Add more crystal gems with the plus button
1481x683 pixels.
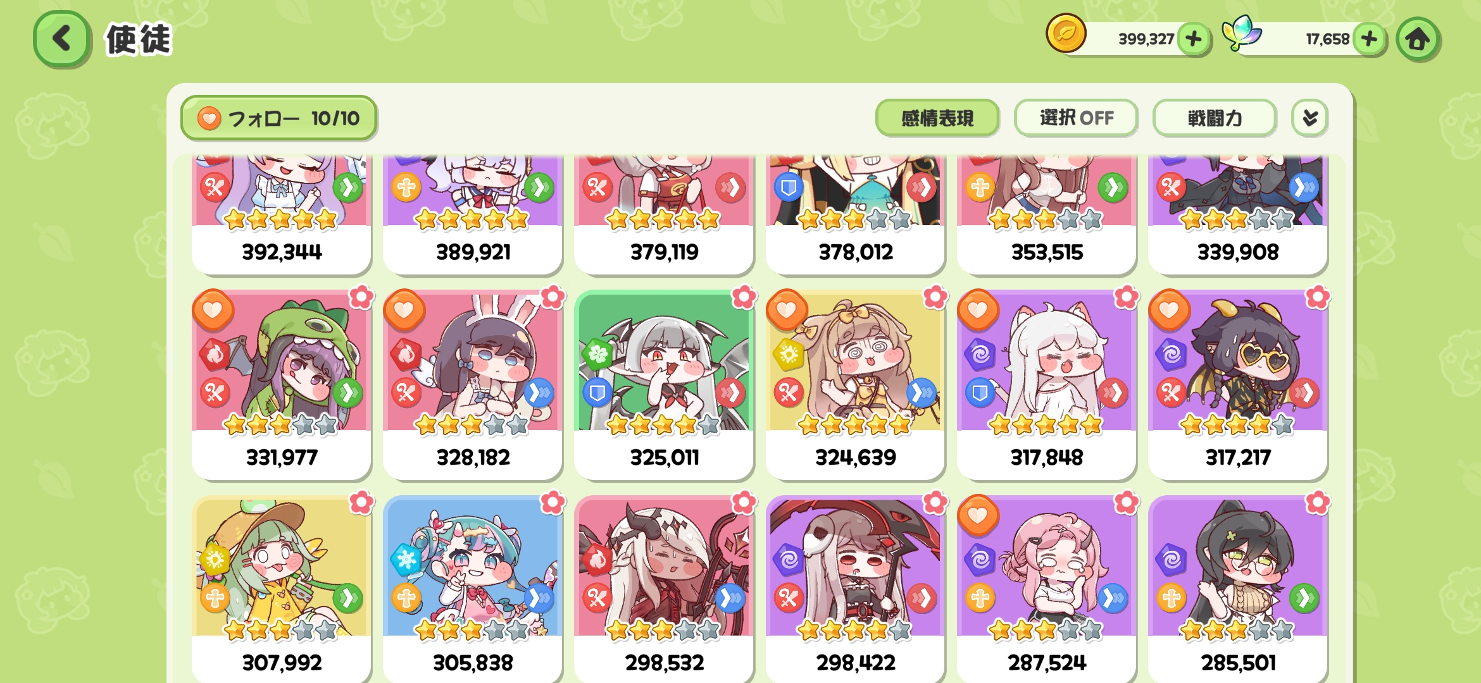[x=1369, y=39]
